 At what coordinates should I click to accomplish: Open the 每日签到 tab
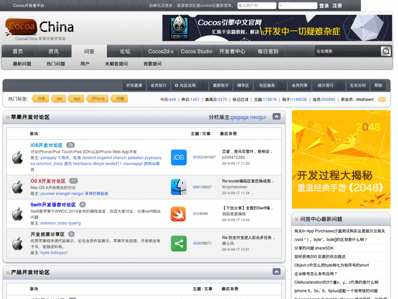(x=268, y=51)
